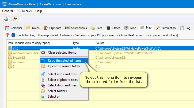The image size is (194, 108).
Task: Switch to the Screenshots tab
Action: (76, 28)
